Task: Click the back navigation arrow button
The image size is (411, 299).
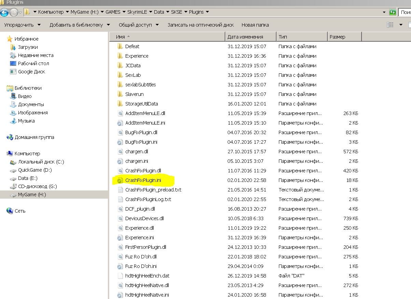Action: 4,13
